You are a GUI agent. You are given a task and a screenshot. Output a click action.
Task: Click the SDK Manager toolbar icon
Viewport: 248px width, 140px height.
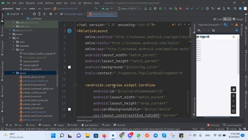tap(229, 9)
